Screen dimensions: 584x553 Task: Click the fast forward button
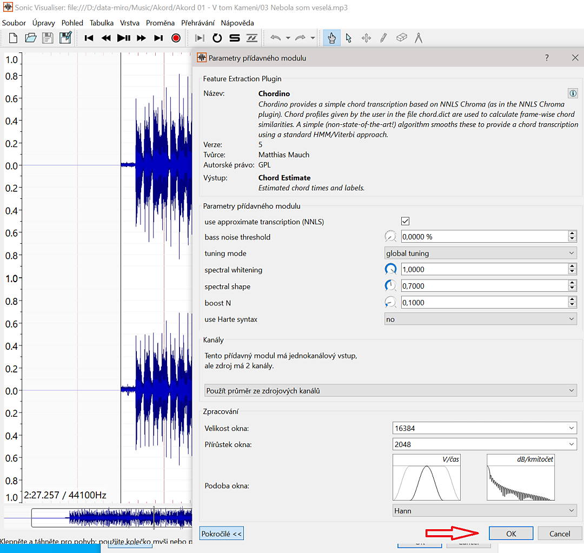(x=141, y=38)
